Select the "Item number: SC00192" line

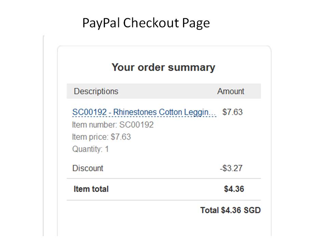pos(113,125)
